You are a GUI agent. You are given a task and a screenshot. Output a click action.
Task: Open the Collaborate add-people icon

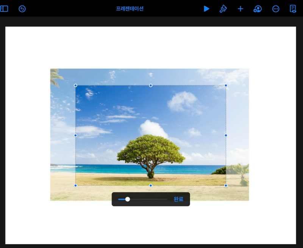click(258, 9)
